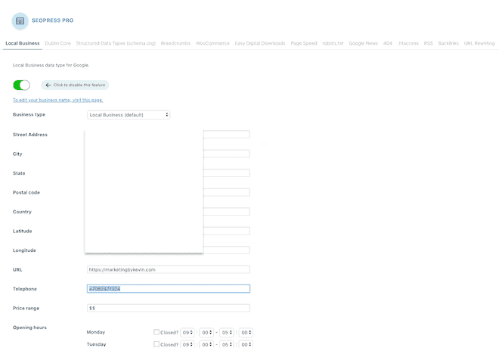Check the Tuesday Closed checkbox
The image size is (499, 348).
coord(157,344)
